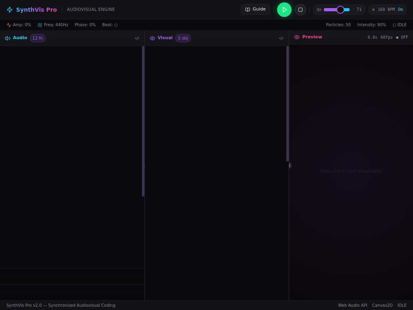Screen dimensions: 413x310
Task: Start playback with the green play button
Action: click(284, 10)
